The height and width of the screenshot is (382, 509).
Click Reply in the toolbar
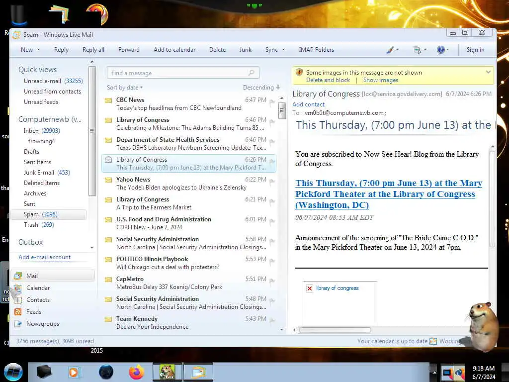[61, 50]
